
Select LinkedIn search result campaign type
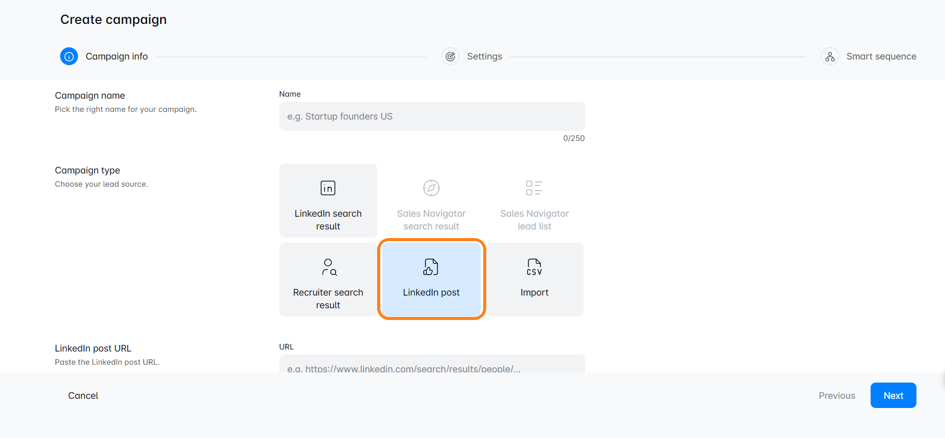tap(328, 219)
